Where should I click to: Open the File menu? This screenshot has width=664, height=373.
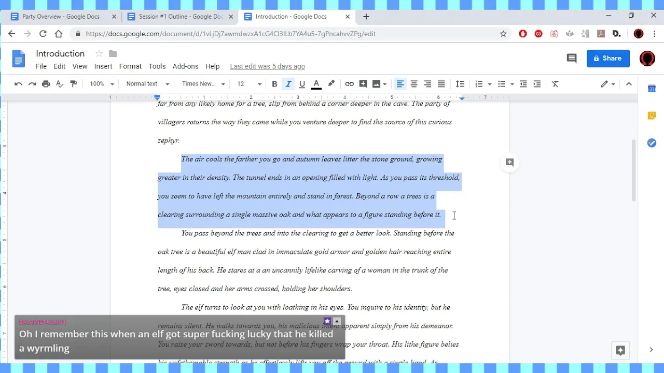point(41,66)
